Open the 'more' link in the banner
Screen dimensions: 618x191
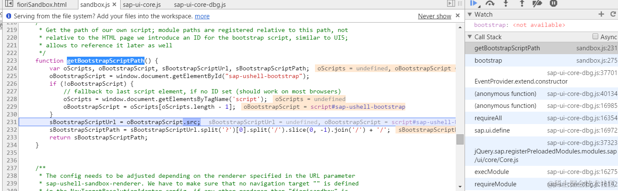202,16
